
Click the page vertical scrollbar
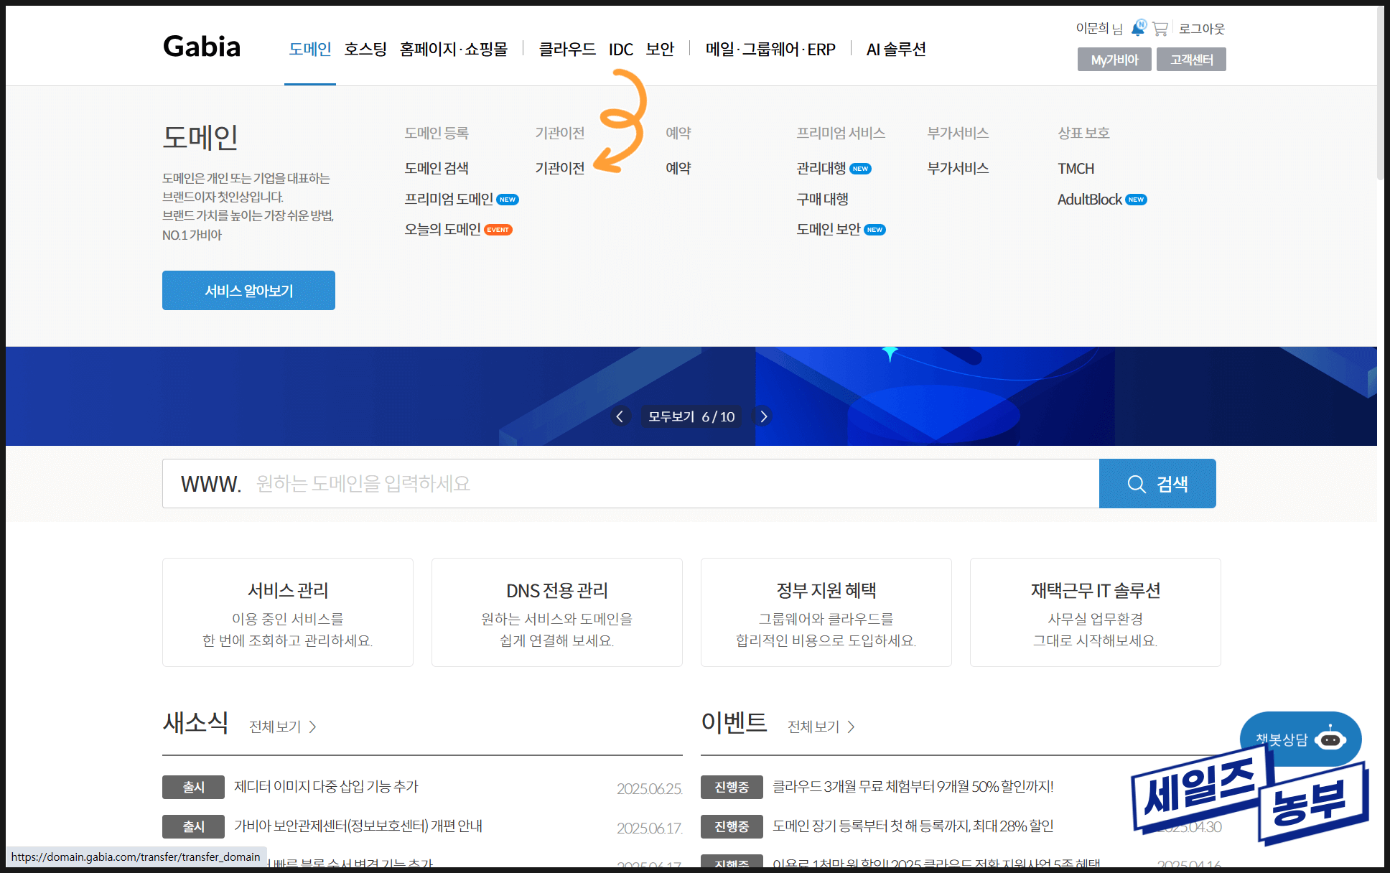coord(1380,93)
